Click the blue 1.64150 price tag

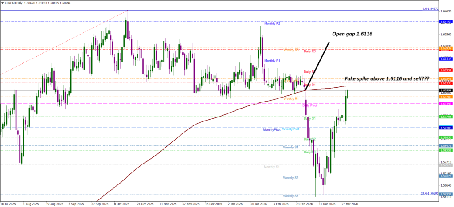pyautogui.click(x=445, y=22)
